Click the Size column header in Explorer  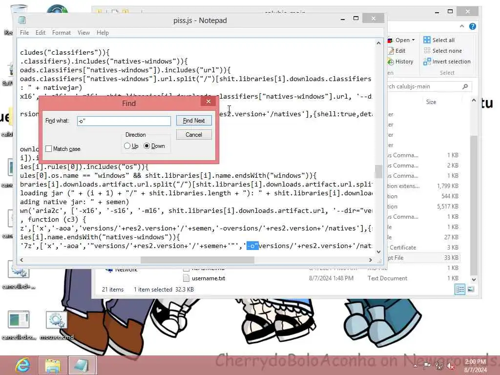(x=431, y=102)
